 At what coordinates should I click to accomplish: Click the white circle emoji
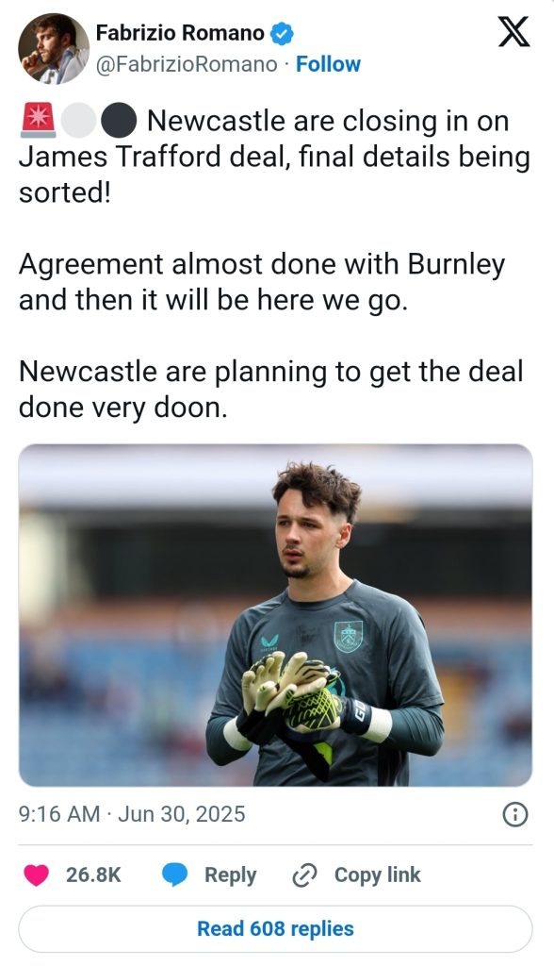(x=78, y=120)
